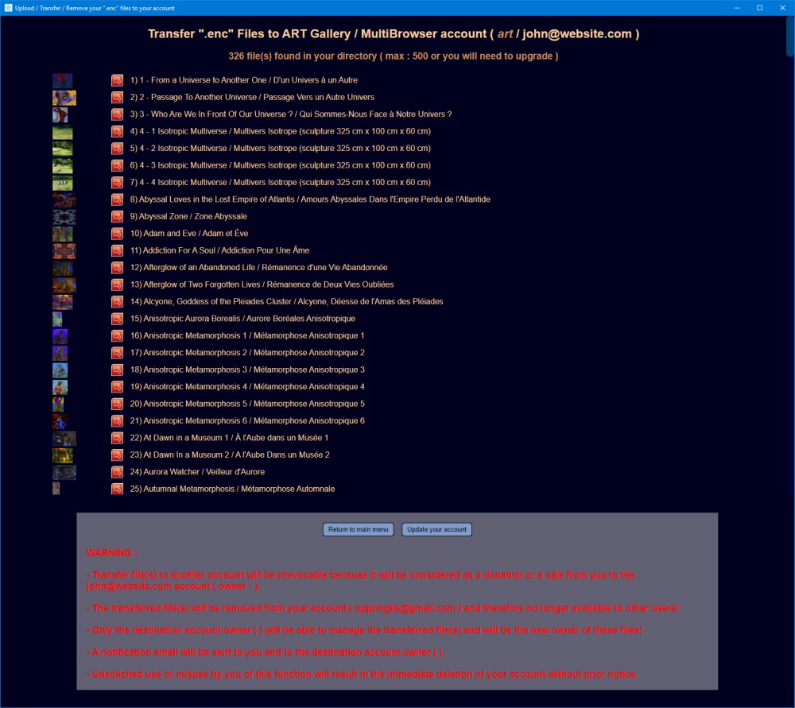Viewport: 795px width, 708px height.
Task: Click the transfer icon beside 'Abyssal Zone'
Action: tap(117, 216)
